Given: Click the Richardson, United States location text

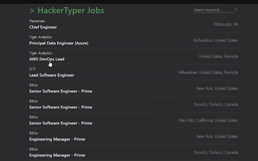Looking at the screenshot, I should pyautogui.click(x=216, y=41).
